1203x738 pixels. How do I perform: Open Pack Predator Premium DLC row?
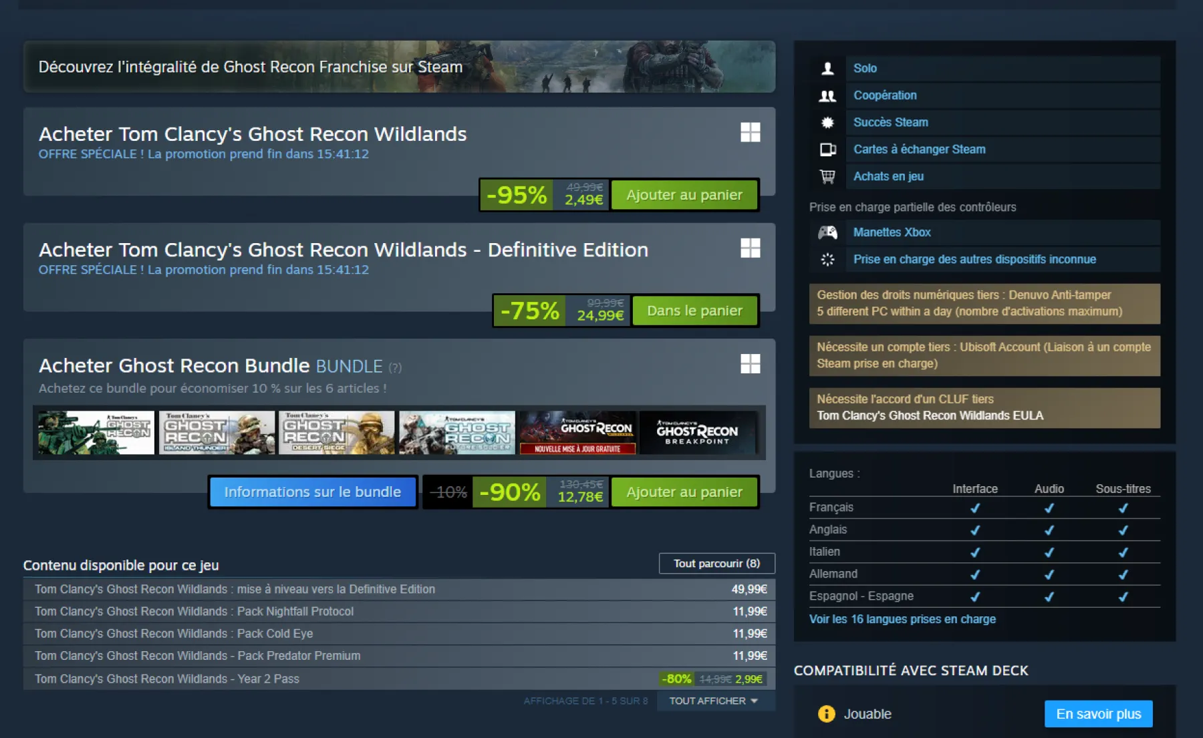pyautogui.click(x=399, y=656)
